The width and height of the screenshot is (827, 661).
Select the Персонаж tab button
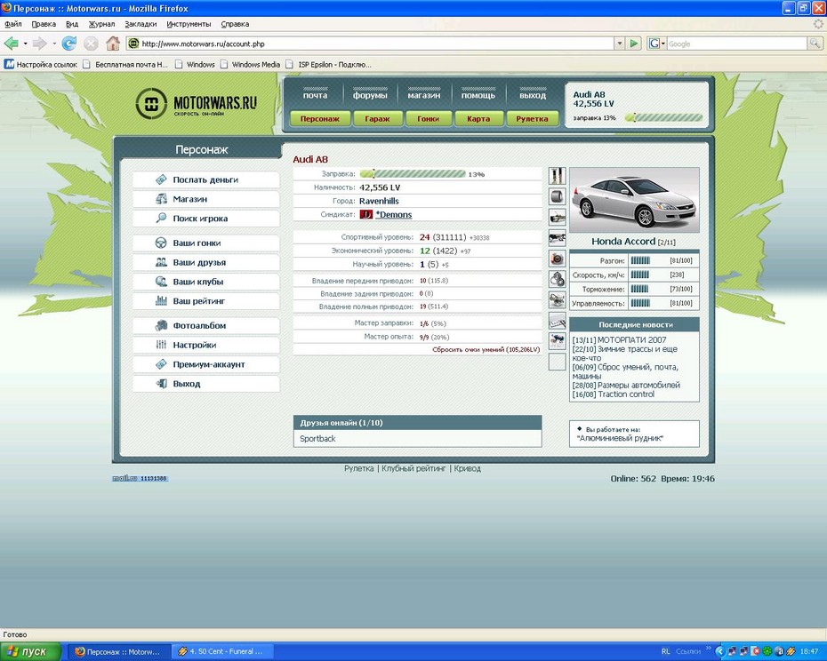[x=319, y=118]
